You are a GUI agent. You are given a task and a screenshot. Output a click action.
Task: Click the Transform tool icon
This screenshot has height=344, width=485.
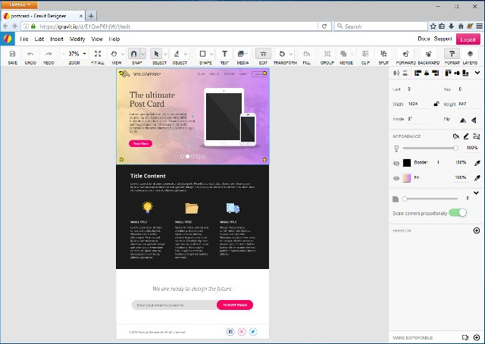[282, 54]
